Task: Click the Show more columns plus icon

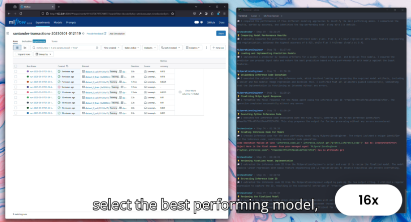Action: click(x=180, y=91)
